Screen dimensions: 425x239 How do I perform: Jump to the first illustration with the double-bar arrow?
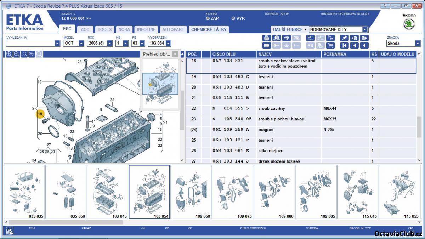pyautogui.click(x=344, y=45)
